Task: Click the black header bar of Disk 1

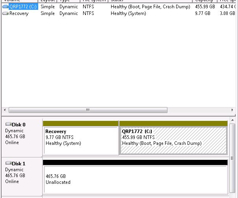Action: (x=135, y=162)
